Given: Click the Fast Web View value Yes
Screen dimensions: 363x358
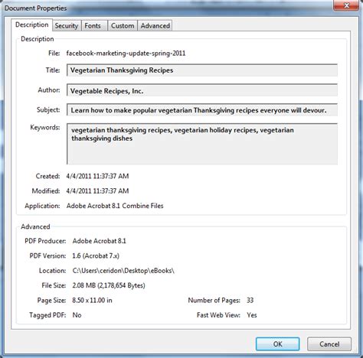Looking at the screenshot, I should pos(252,315).
